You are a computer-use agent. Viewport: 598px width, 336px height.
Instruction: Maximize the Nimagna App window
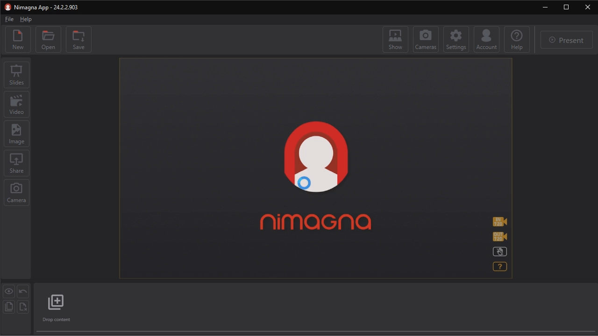click(566, 7)
